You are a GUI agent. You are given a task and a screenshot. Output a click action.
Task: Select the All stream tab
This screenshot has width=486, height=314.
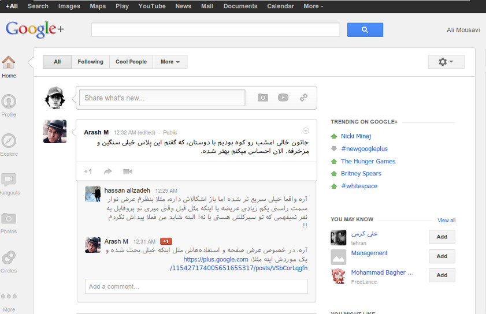(57, 62)
